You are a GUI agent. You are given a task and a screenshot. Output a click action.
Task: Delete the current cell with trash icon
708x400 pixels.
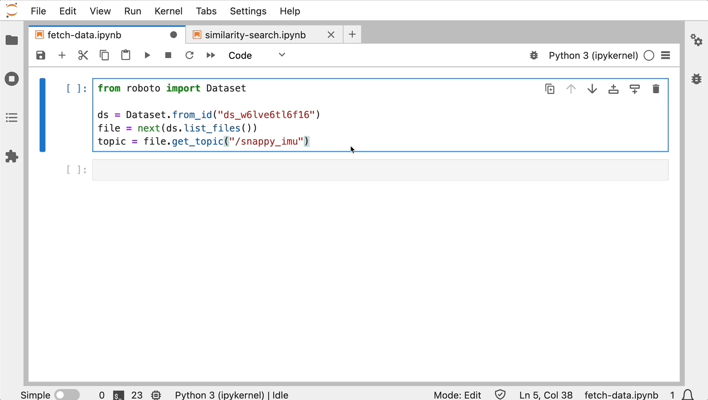[656, 89]
